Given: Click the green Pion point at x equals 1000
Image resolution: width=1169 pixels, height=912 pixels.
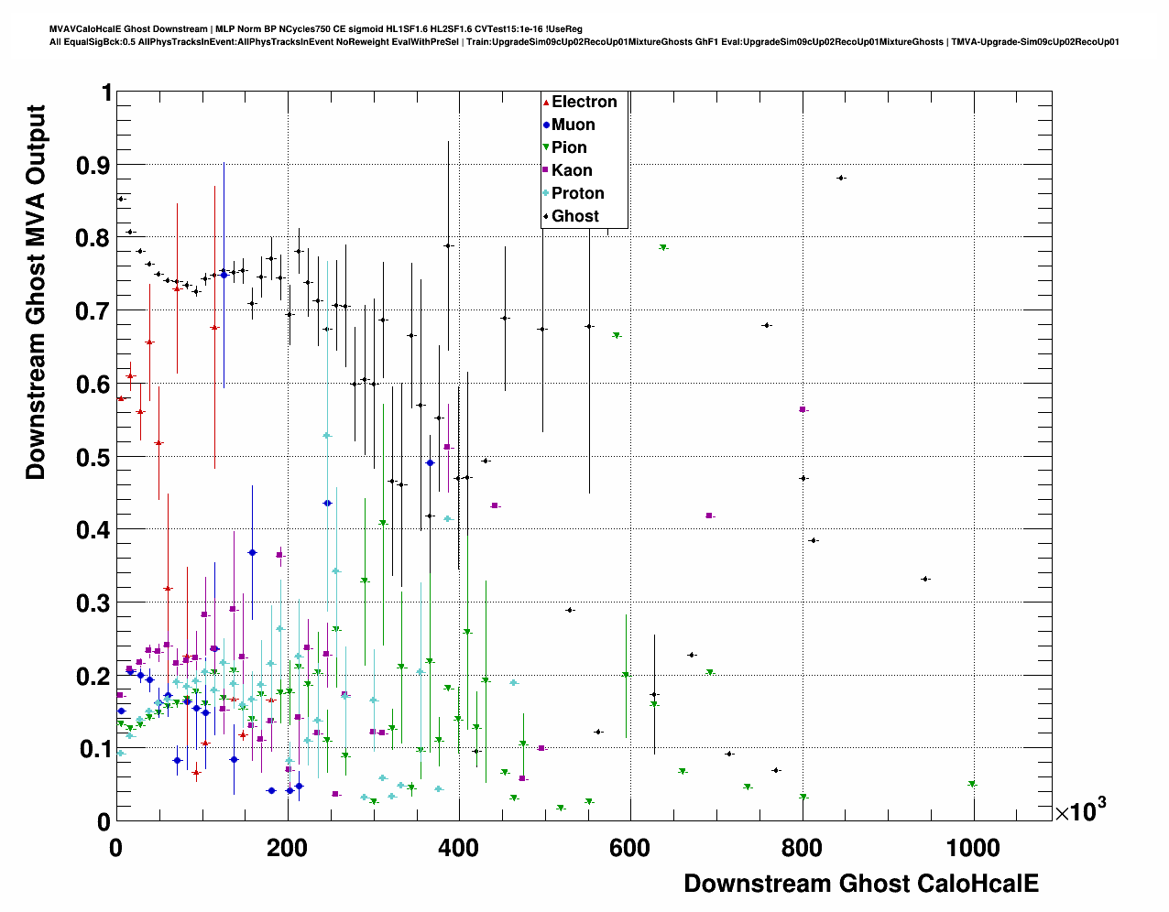Looking at the screenshot, I should (x=972, y=784).
